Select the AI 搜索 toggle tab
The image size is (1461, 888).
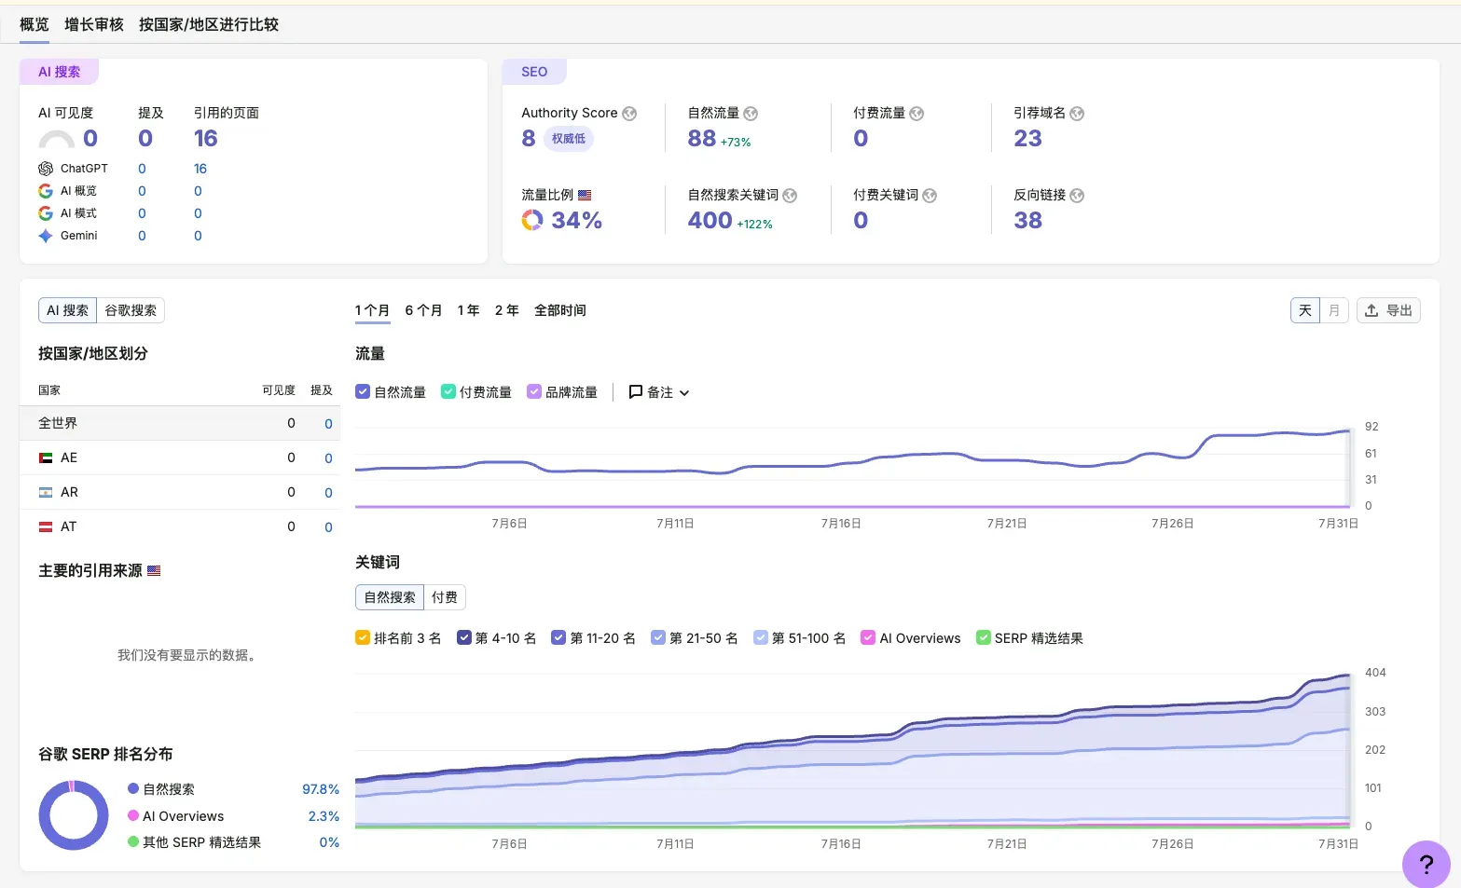67,310
